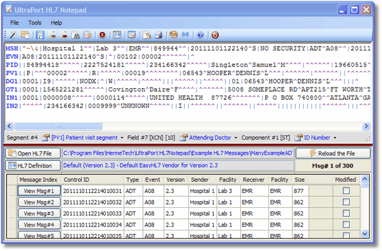The height and width of the screenshot is (251, 382).
Task: Toggle Modified checkbox for Msg#4 row
Action: coord(346,224)
